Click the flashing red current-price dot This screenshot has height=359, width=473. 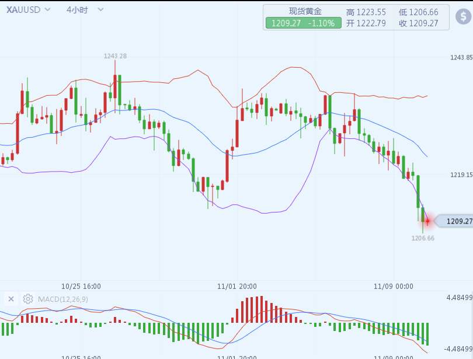click(x=427, y=221)
